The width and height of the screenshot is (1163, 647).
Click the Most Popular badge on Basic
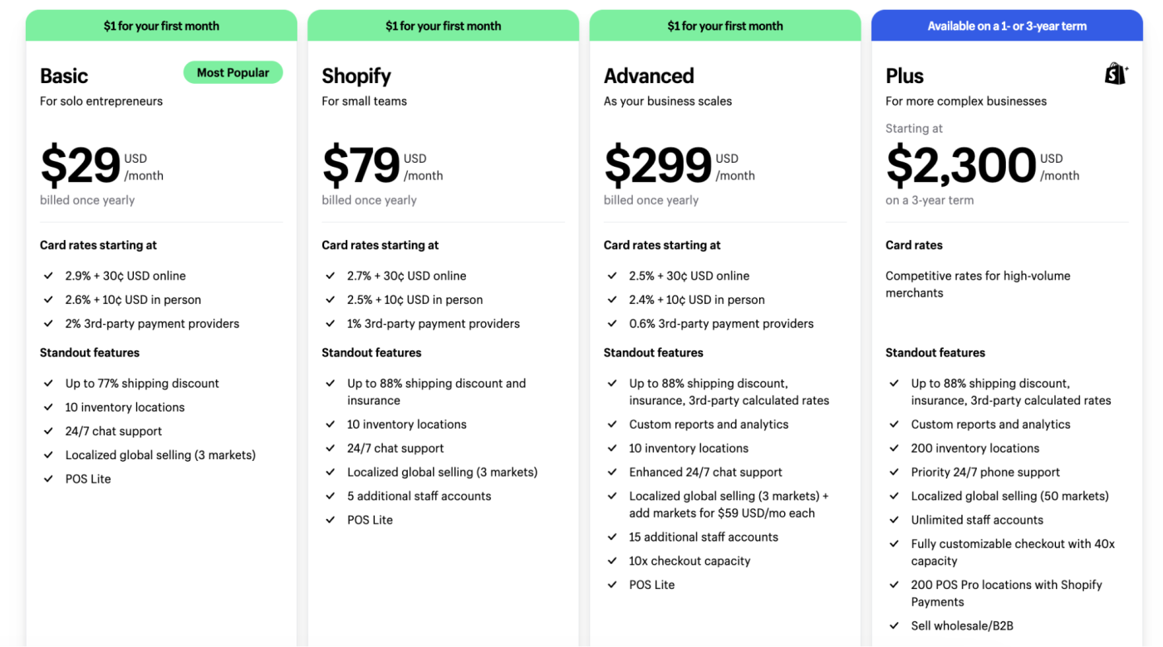(233, 73)
